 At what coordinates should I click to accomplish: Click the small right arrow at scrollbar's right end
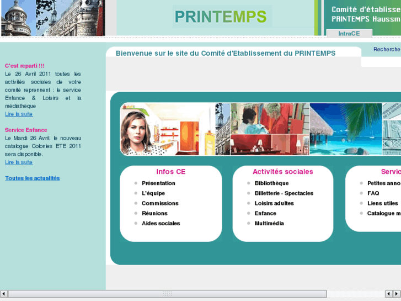click(x=397, y=294)
